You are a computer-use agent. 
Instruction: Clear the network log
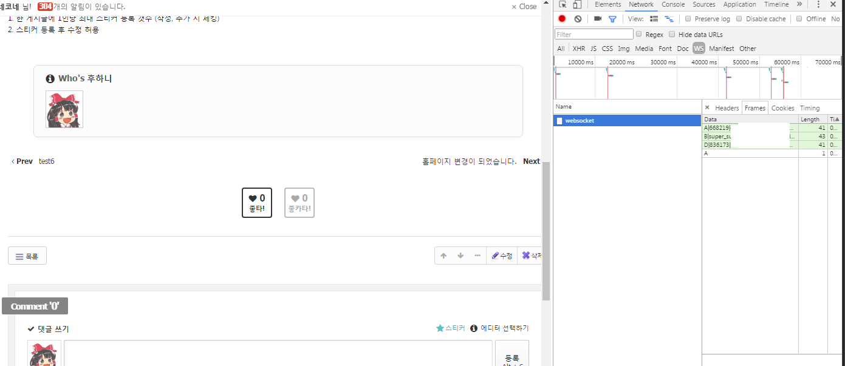pos(578,19)
